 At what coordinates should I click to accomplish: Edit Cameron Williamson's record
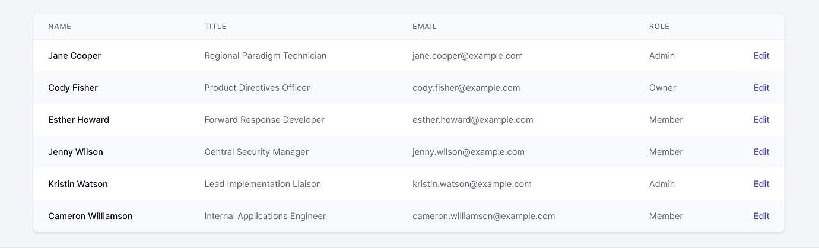(x=761, y=216)
